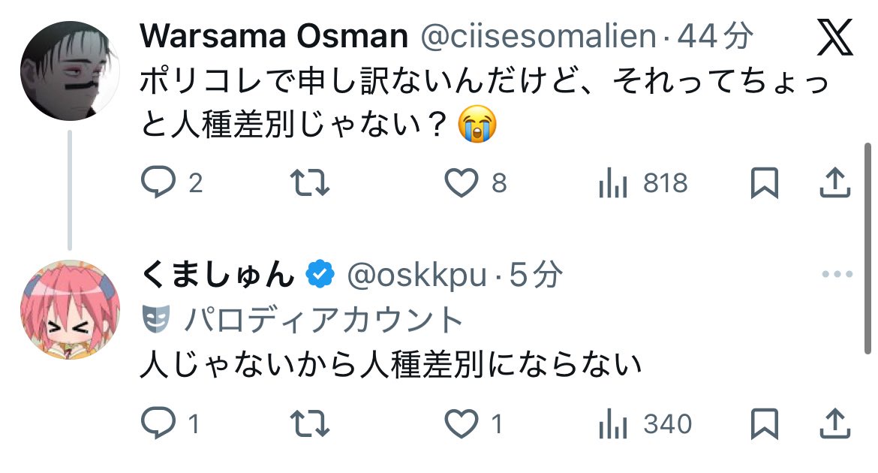Repost くましゅん's reply
Screen dimensions: 878x473
309,425
